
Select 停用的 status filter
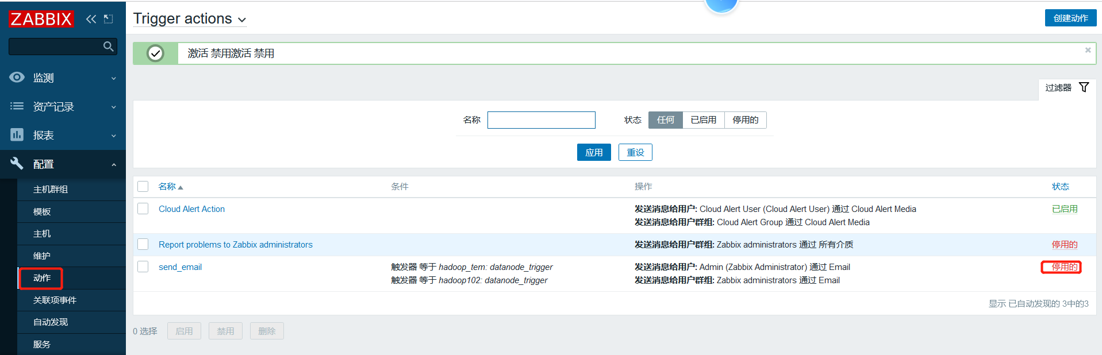coord(746,119)
